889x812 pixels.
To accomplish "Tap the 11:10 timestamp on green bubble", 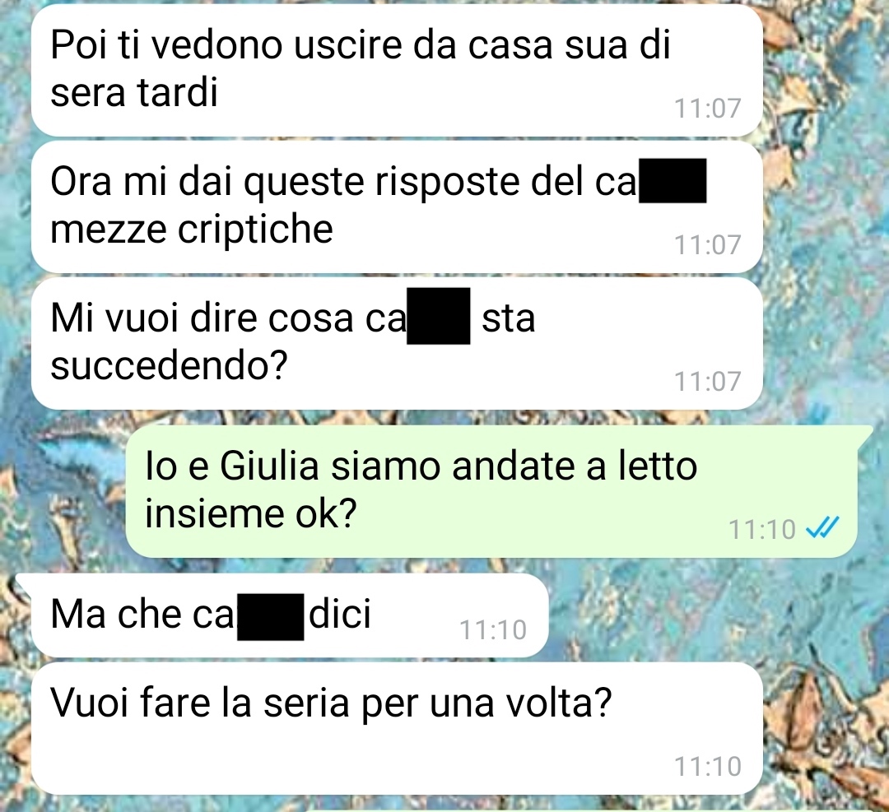I will 762,529.
